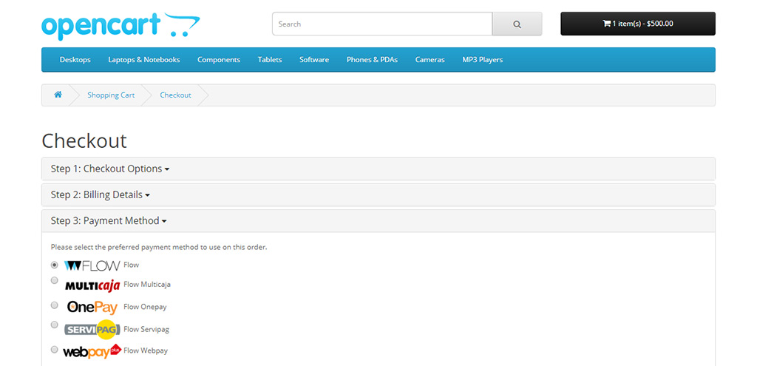Expand Step 2: Billing Details

click(101, 194)
